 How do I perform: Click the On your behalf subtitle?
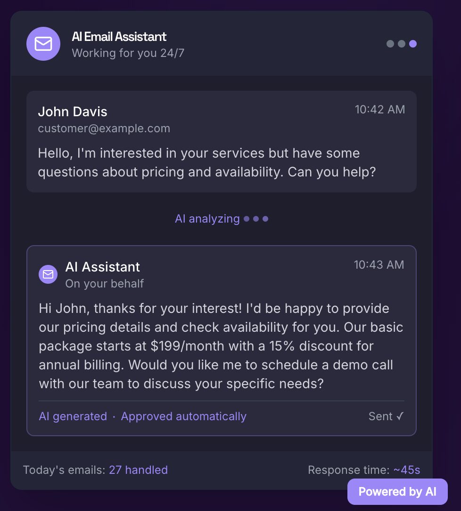[x=105, y=284]
